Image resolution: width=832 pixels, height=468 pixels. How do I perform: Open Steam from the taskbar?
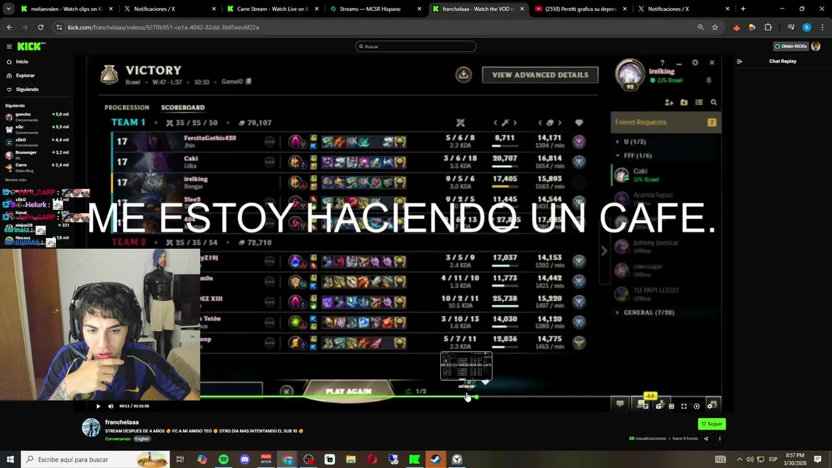436,460
